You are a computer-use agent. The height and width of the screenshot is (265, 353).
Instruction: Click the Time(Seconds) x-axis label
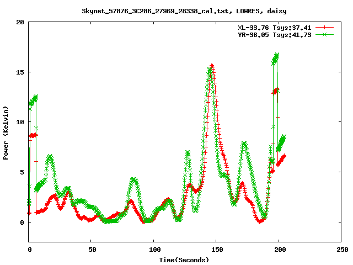pyautogui.click(x=184, y=260)
